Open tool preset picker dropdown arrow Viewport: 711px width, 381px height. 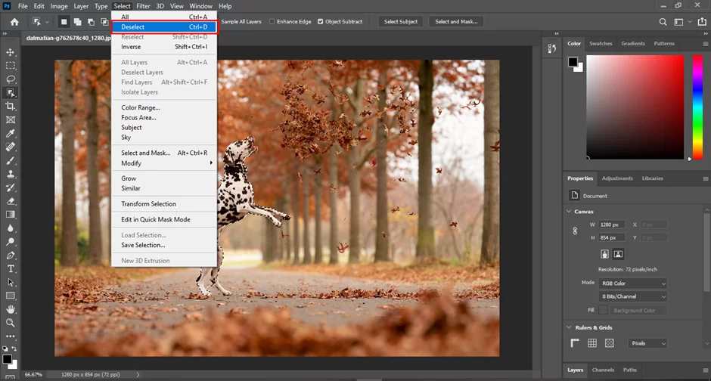tap(47, 22)
